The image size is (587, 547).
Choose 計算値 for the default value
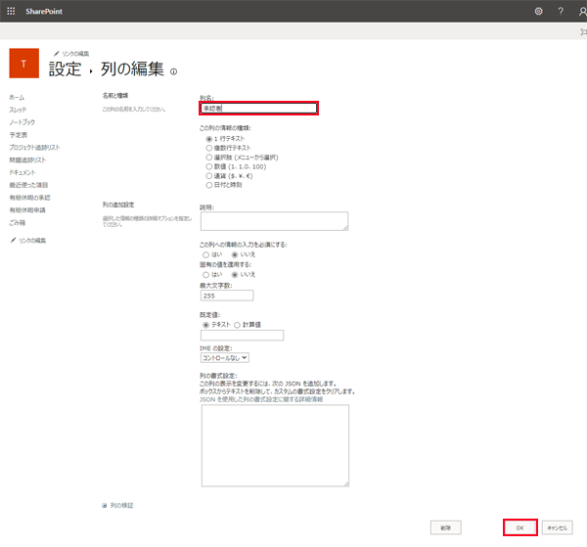237,325
